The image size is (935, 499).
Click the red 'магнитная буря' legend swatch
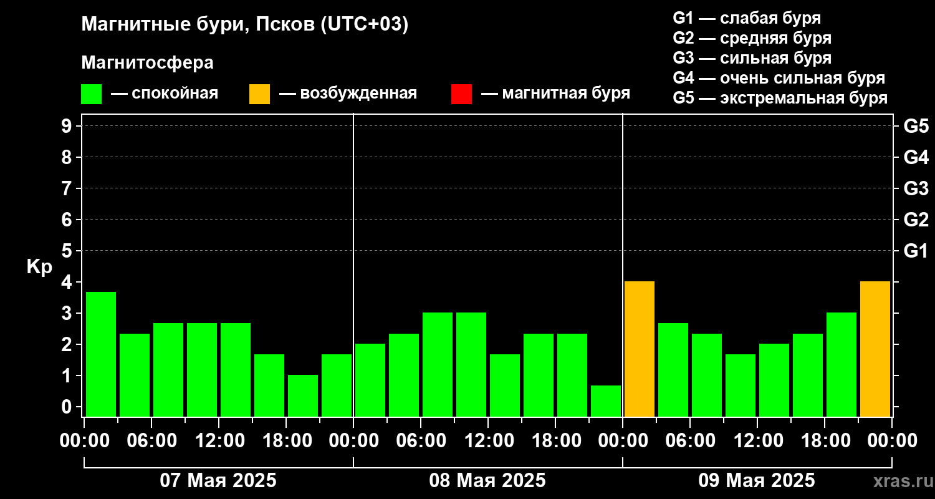tap(461, 94)
